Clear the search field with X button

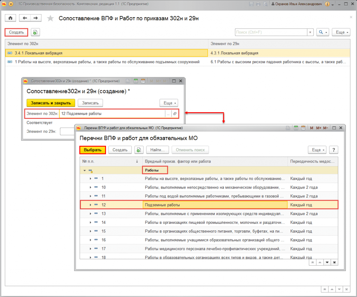(310, 32)
